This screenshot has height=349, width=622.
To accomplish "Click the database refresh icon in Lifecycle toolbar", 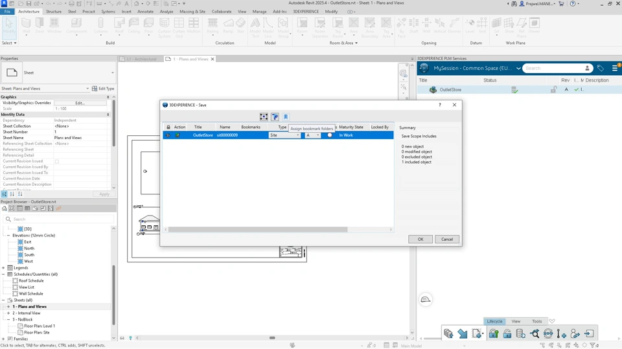I will click(521, 333).
